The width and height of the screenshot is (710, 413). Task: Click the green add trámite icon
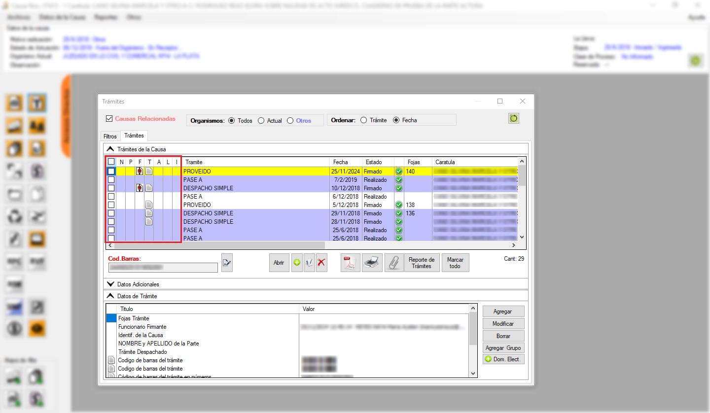[297, 263]
